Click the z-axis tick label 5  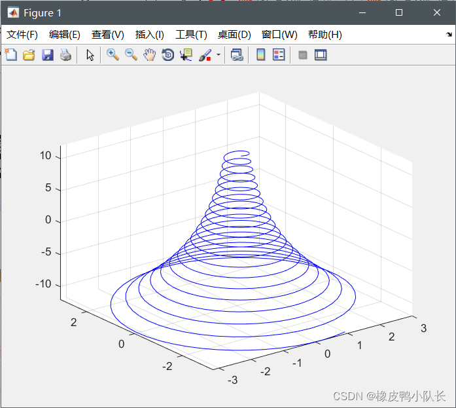click(x=48, y=188)
